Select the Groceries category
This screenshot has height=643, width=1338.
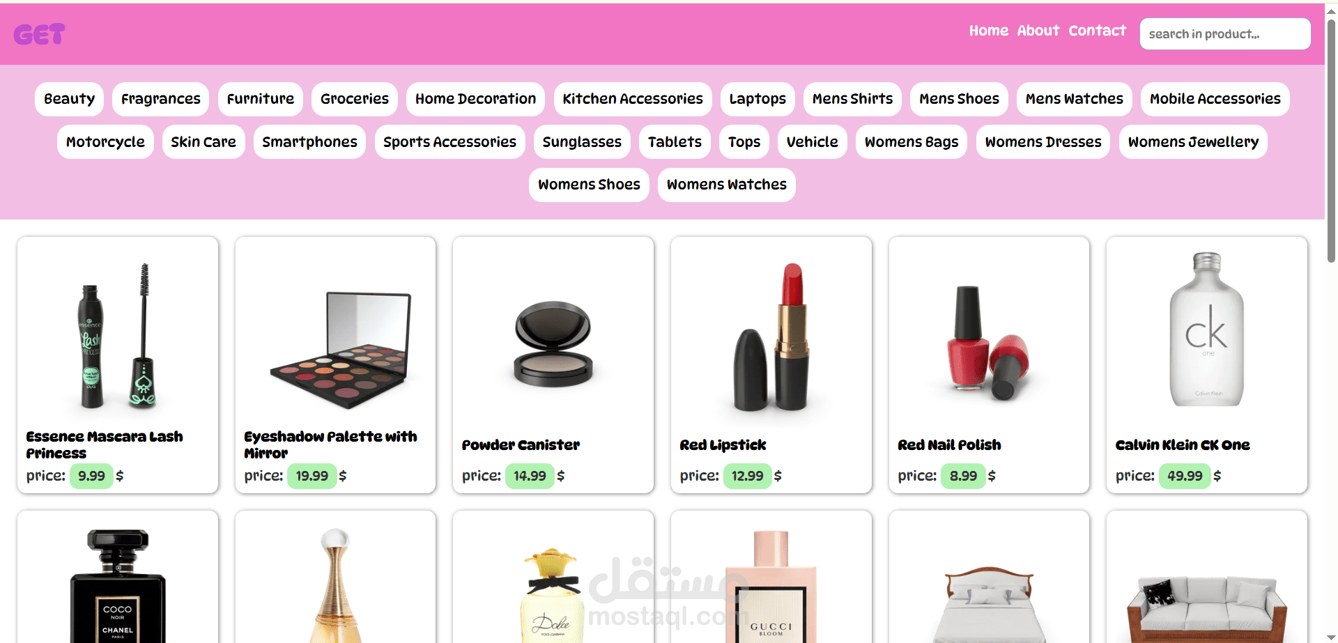coord(354,99)
